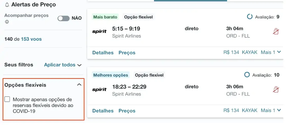Click no-baggage icon on 18:23 flight
The height and width of the screenshot is (125, 286).
pos(276,90)
